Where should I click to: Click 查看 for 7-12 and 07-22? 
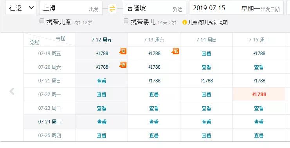pos(101,95)
